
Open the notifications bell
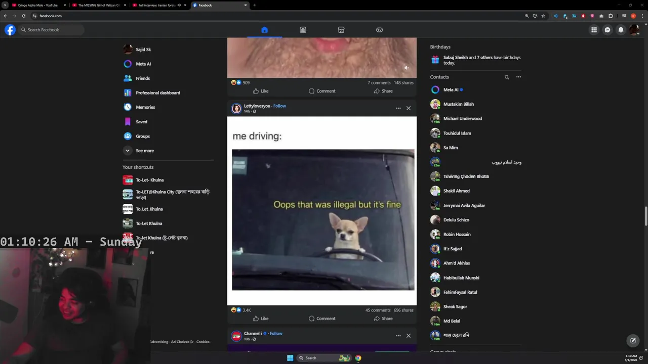(x=621, y=30)
